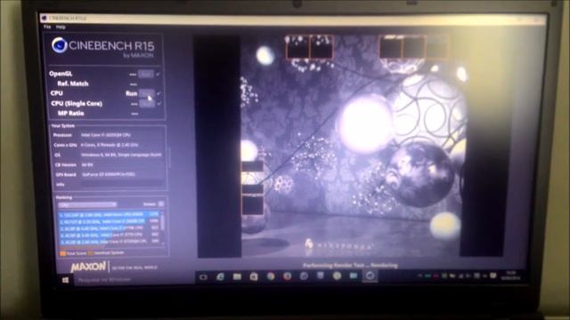Click the active Cinebench taskbar icon
The width and height of the screenshot is (570, 320).
tap(370, 276)
